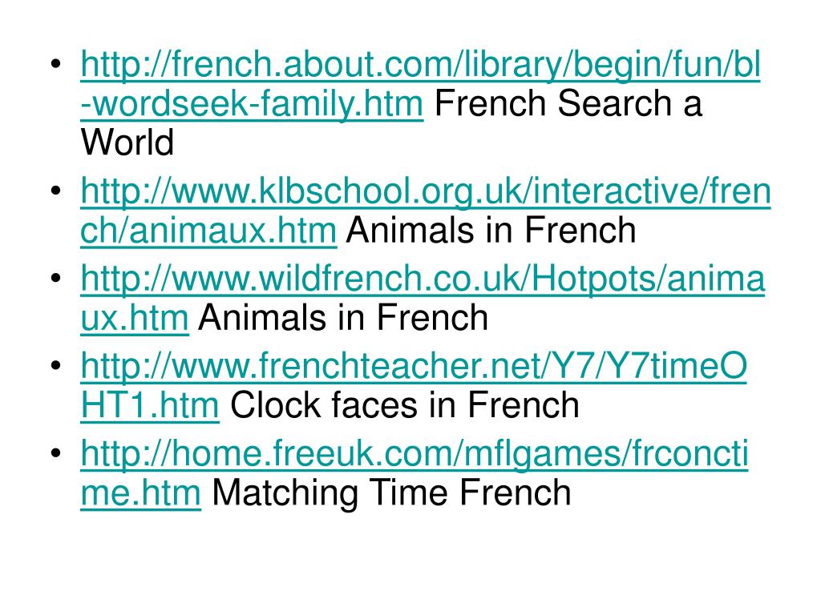
Task: Click the 'Clock faces in French' text
Action: coord(405,404)
